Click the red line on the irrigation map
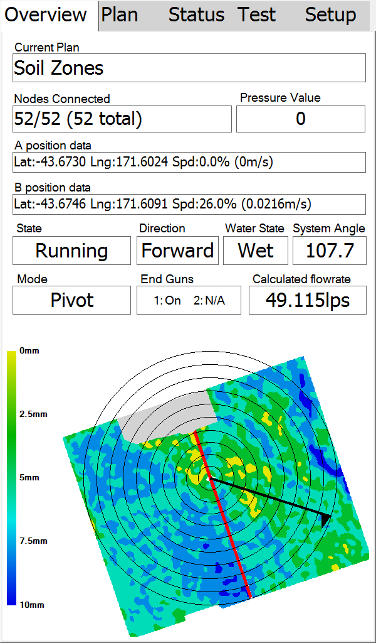Viewport: 376px width, 643px height. [x=223, y=514]
